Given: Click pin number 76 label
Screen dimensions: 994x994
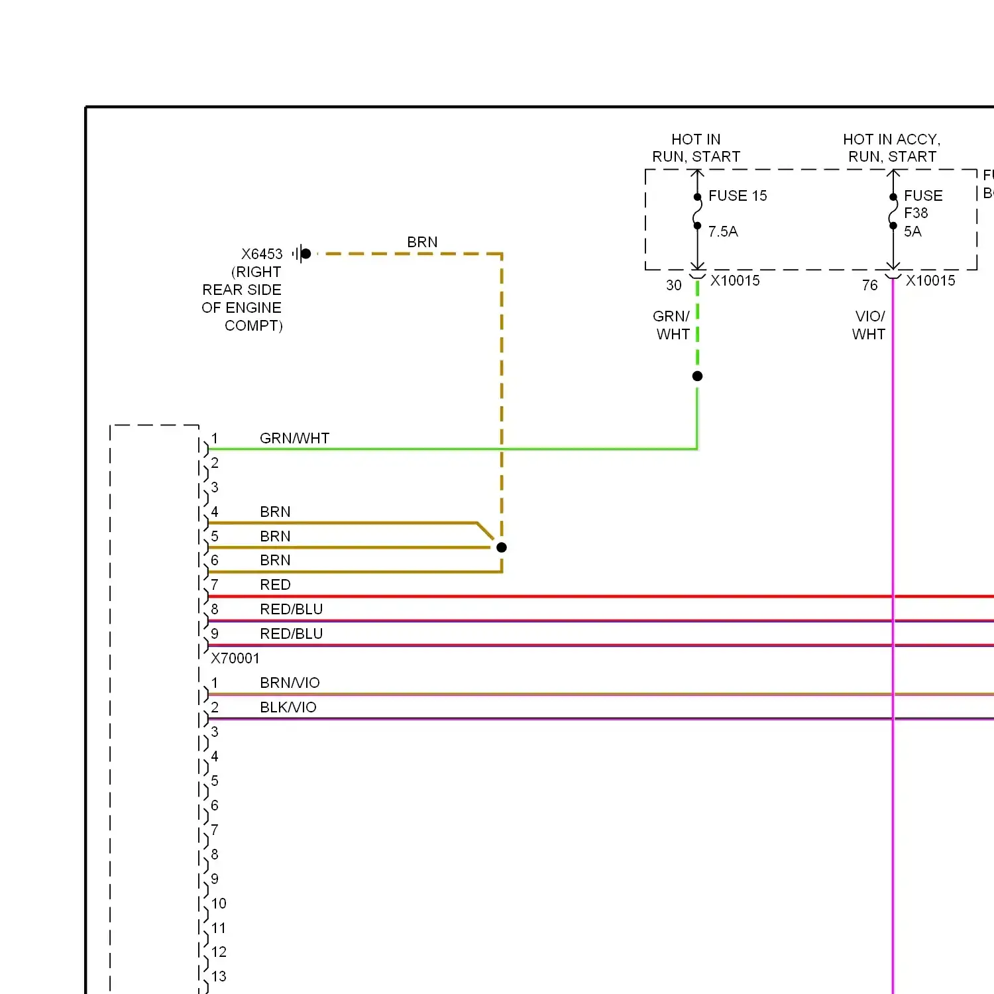Looking at the screenshot, I should coord(869,285).
